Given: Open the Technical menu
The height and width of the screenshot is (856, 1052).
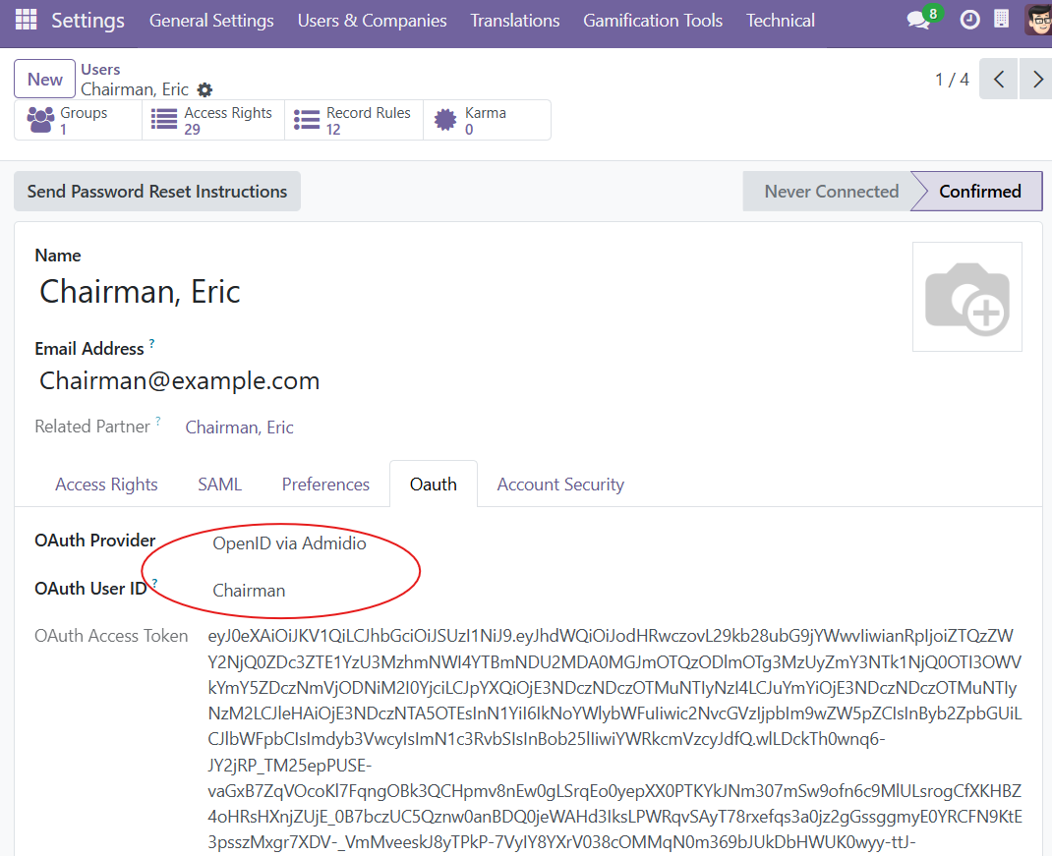Looking at the screenshot, I should click(x=780, y=21).
